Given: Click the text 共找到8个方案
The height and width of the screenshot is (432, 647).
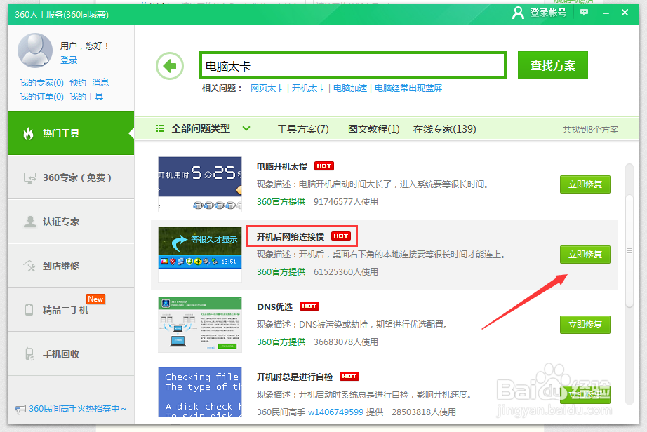Looking at the screenshot, I should pyautogui.click(x=590, y=130).
